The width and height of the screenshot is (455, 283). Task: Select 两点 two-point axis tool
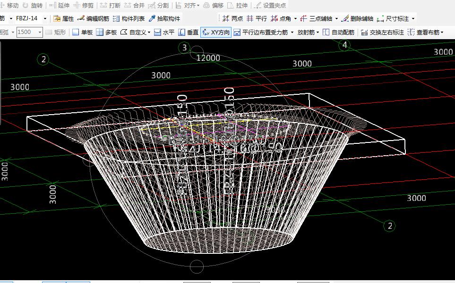232,19
